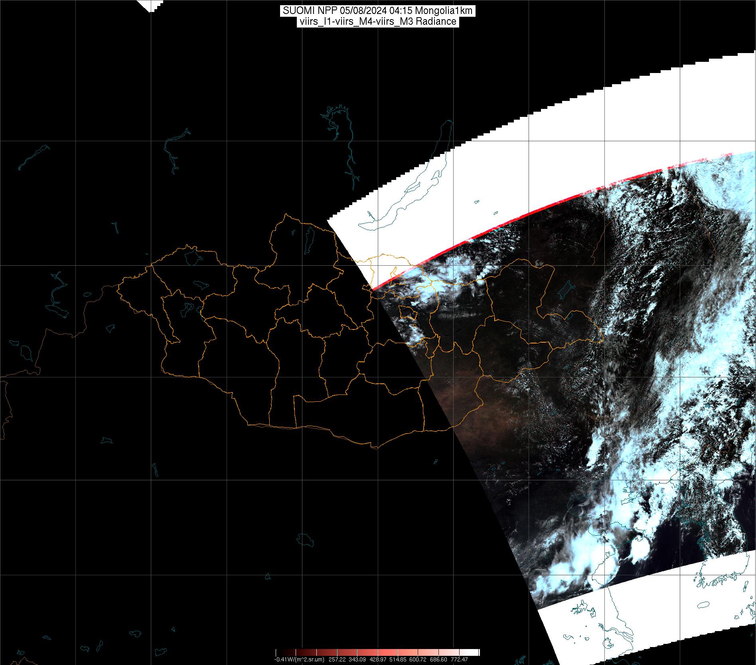Click the southernmost point of Mongolia's border
The image size is (756, 665).
[375, 448]
